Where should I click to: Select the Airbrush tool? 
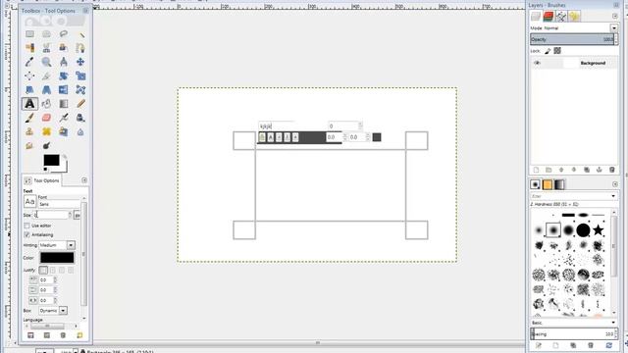point(63,118)
